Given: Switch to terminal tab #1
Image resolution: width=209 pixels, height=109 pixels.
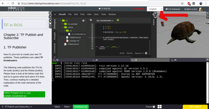Looking at the screenshot, I should (x=71, y=60).
